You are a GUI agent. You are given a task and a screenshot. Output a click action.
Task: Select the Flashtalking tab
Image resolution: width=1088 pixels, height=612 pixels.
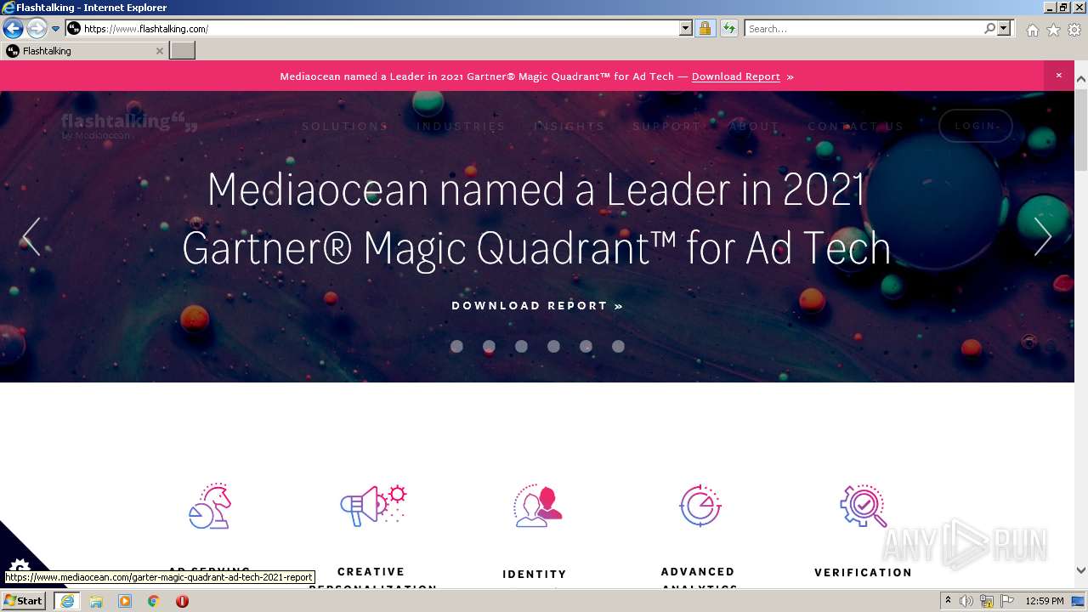pos(83,51)
